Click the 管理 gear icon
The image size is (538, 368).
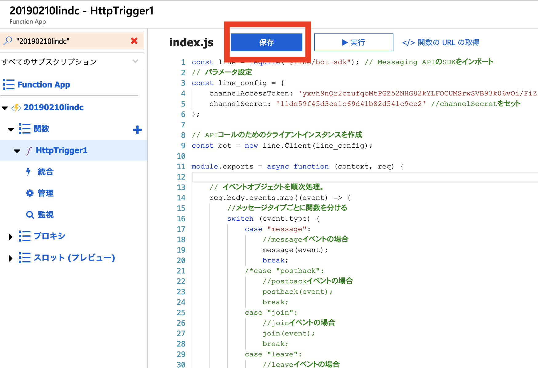click(x=30, y=193)
